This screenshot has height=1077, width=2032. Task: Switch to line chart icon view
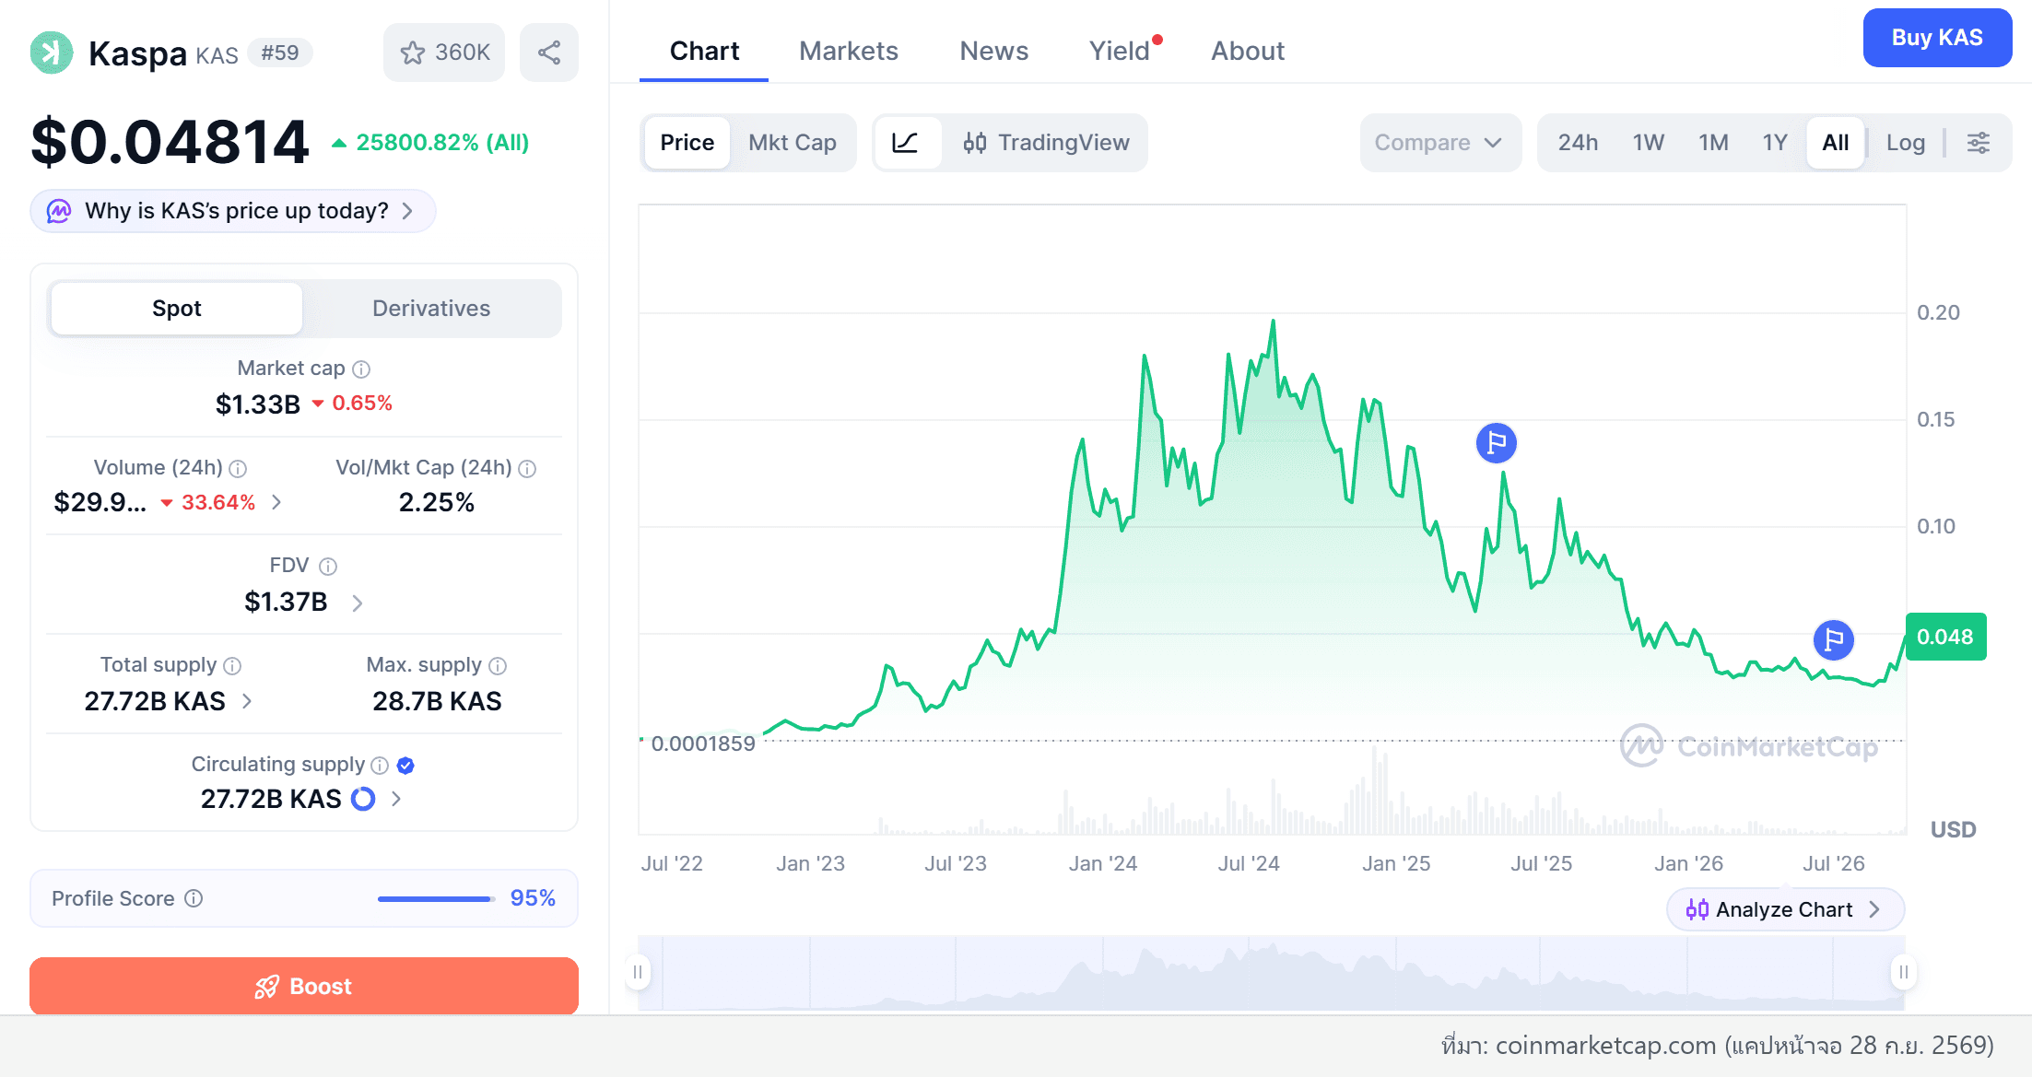pyautogui.click(x=906, y=143)
